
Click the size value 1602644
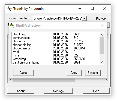click(x=79, y=48)
